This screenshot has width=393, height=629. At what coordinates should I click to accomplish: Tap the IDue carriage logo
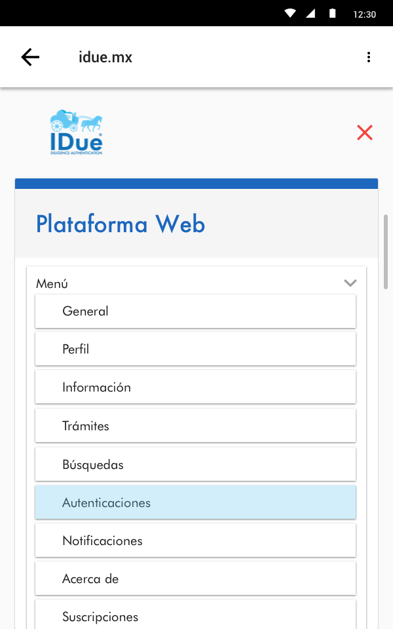pyautogui.click(x=76, y=132)
